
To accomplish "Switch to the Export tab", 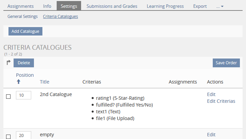I will point(200,6).
